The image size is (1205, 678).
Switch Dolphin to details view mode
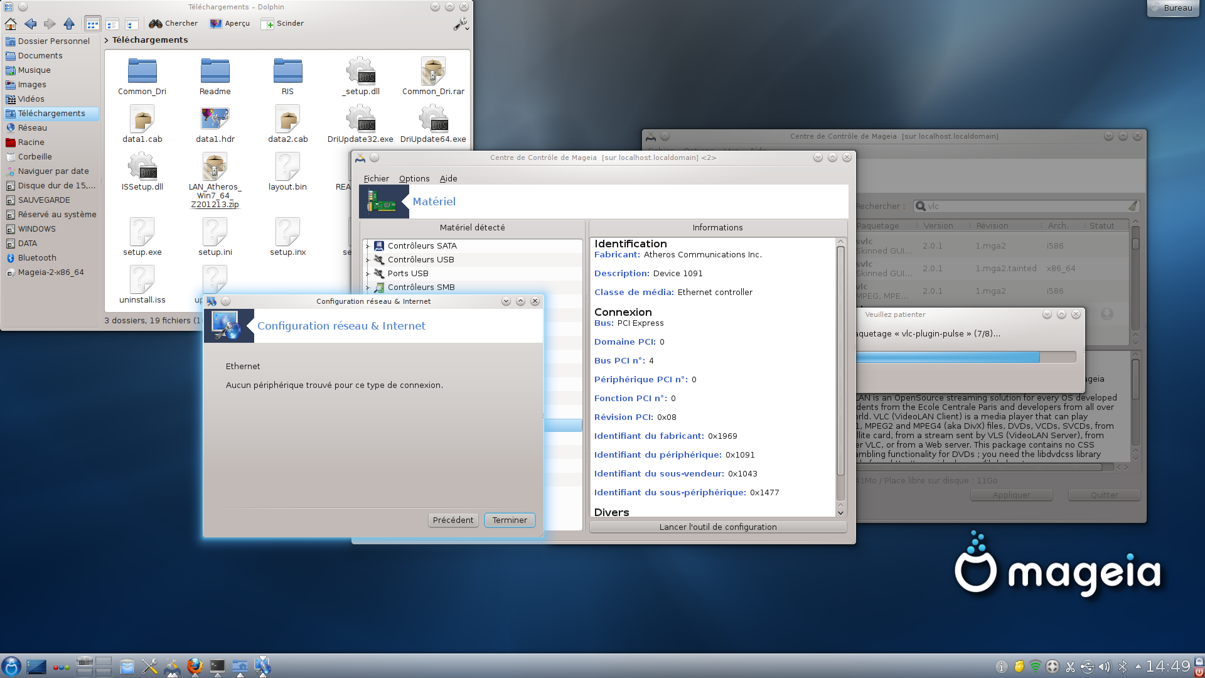tap(132, 24)
